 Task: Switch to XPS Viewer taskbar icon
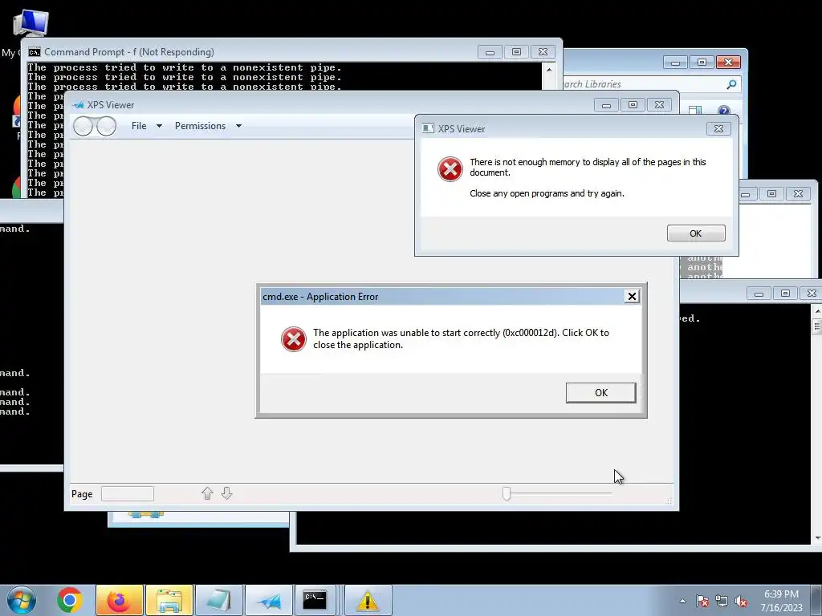click(x=269, y=600)
